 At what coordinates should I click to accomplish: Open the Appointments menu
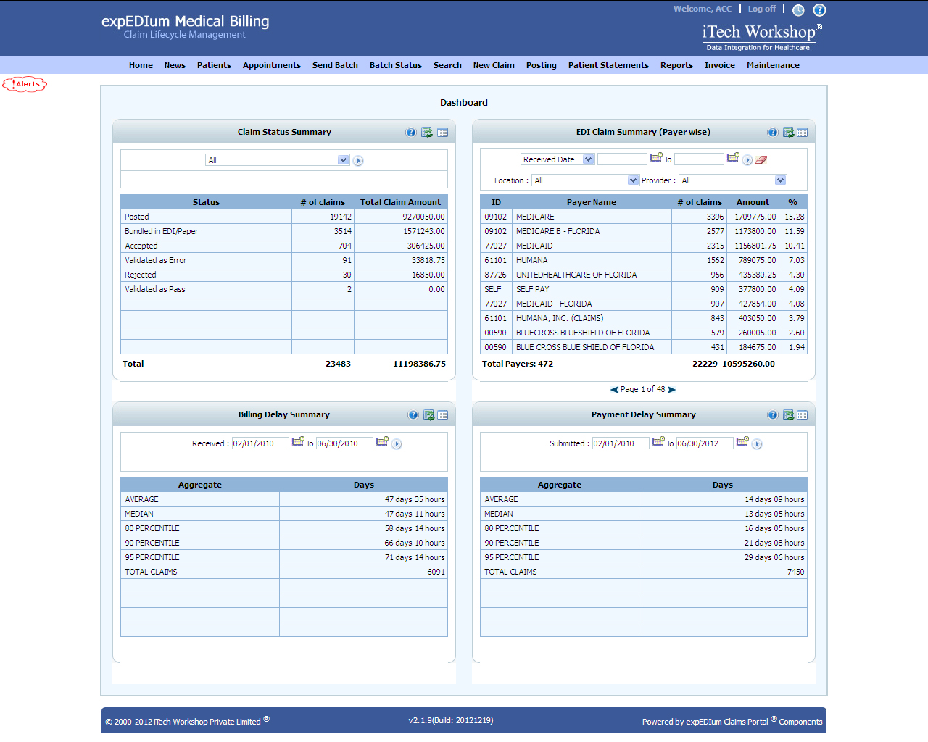272,65
